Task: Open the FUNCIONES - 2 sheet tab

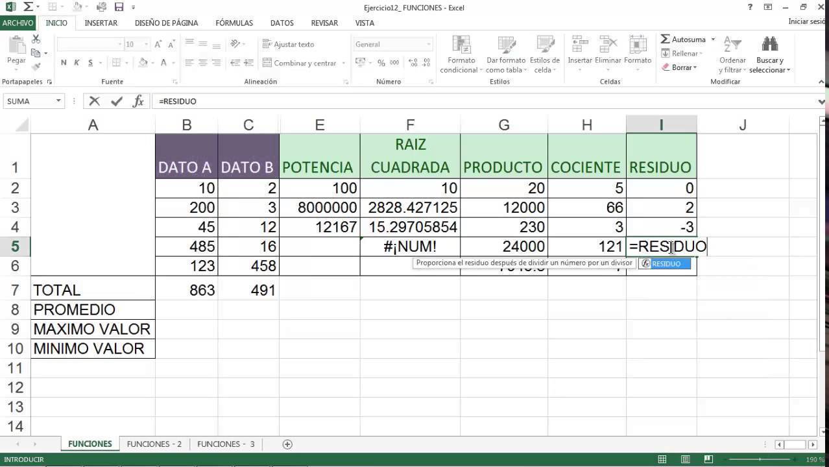Action: coord(154,444)
